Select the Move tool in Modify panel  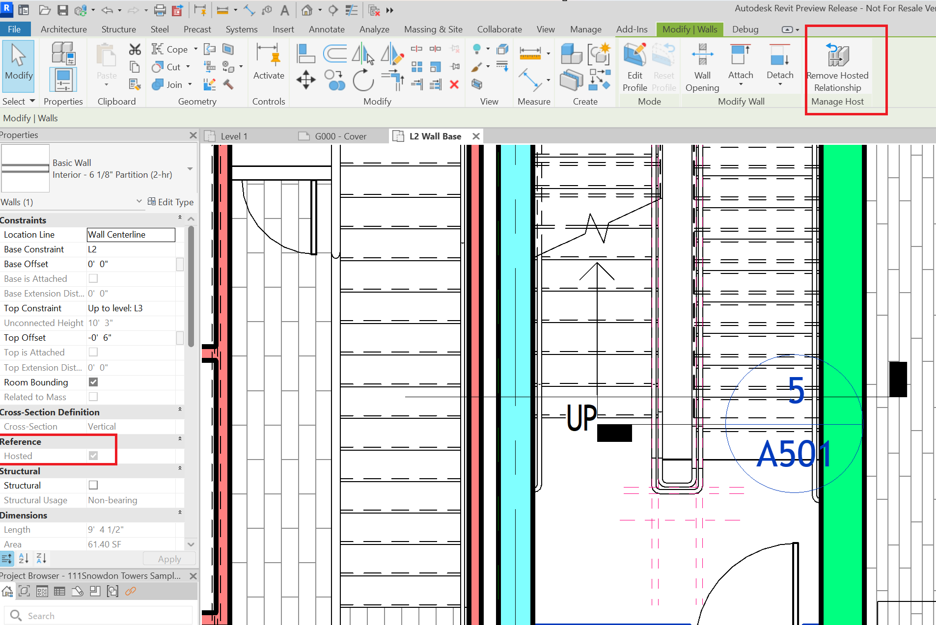[306, 80]
